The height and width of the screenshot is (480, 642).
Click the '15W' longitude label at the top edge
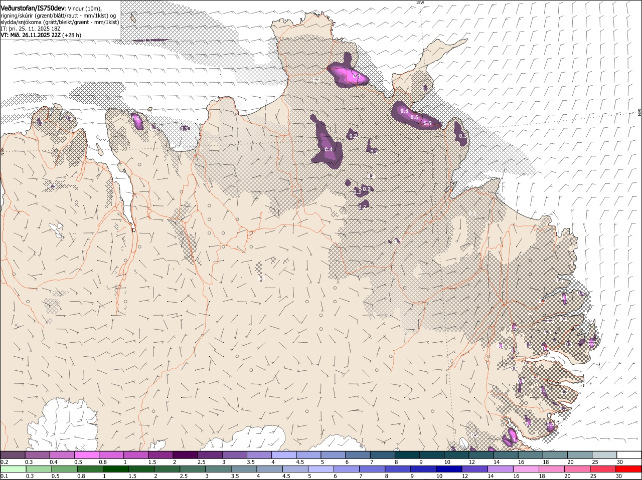420,3
